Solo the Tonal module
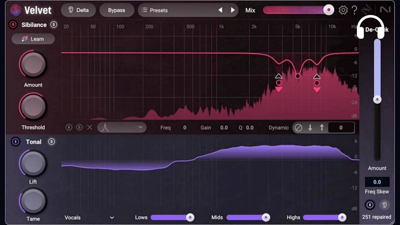This screenshot has width=400, height=225. point(52,142)
